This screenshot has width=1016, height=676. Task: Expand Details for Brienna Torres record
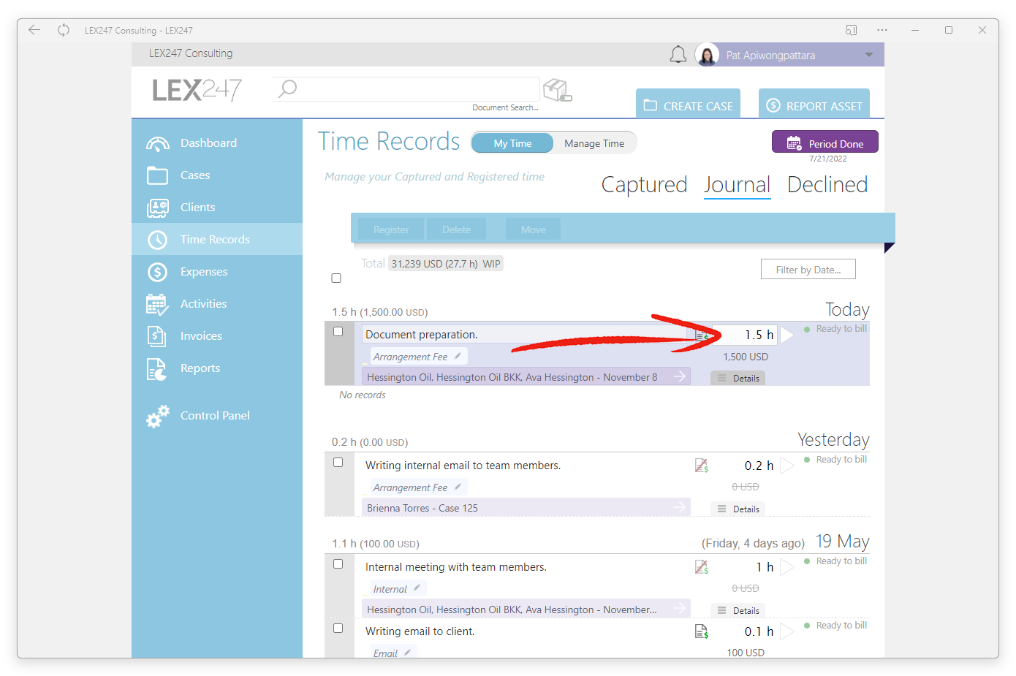point(738,509)
